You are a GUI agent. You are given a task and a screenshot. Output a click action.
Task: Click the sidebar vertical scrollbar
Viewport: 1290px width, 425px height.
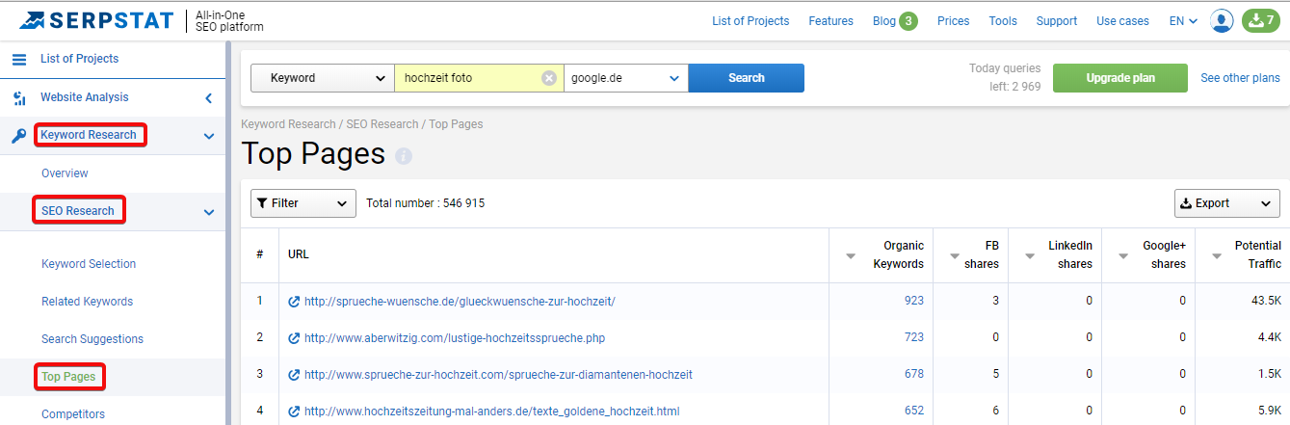click(x=229, y=231)
